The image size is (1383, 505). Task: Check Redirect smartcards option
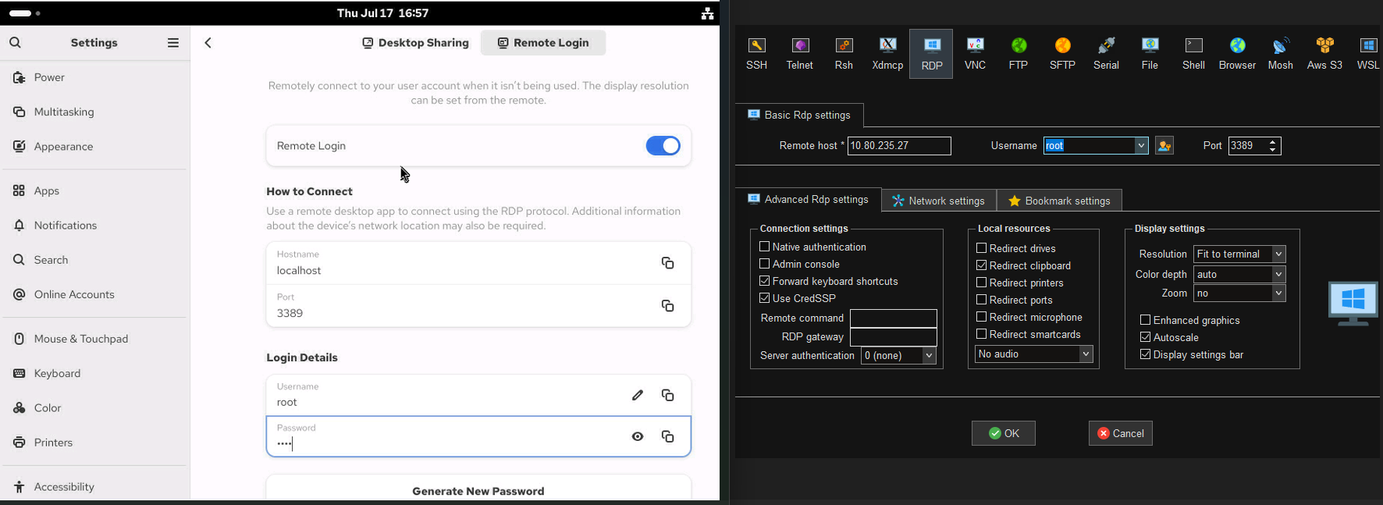(982, 334)
